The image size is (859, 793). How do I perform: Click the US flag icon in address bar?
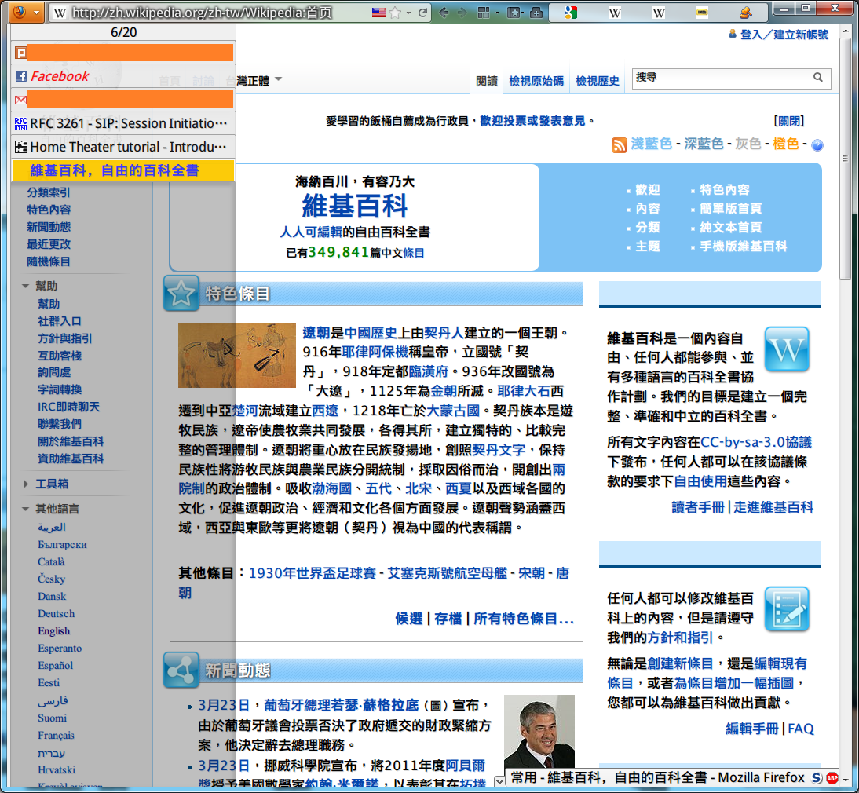click(x=378, y=13)
